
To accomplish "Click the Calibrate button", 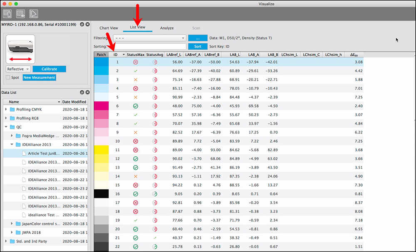I will [49, 69].
